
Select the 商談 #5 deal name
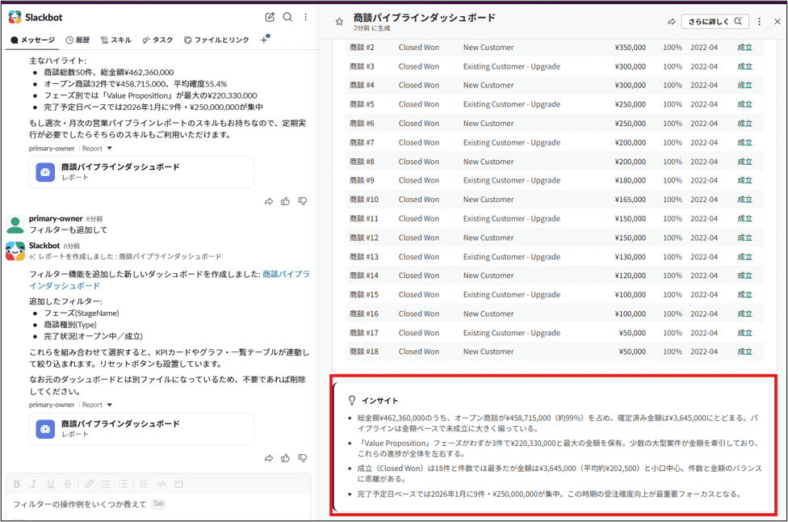362,104
